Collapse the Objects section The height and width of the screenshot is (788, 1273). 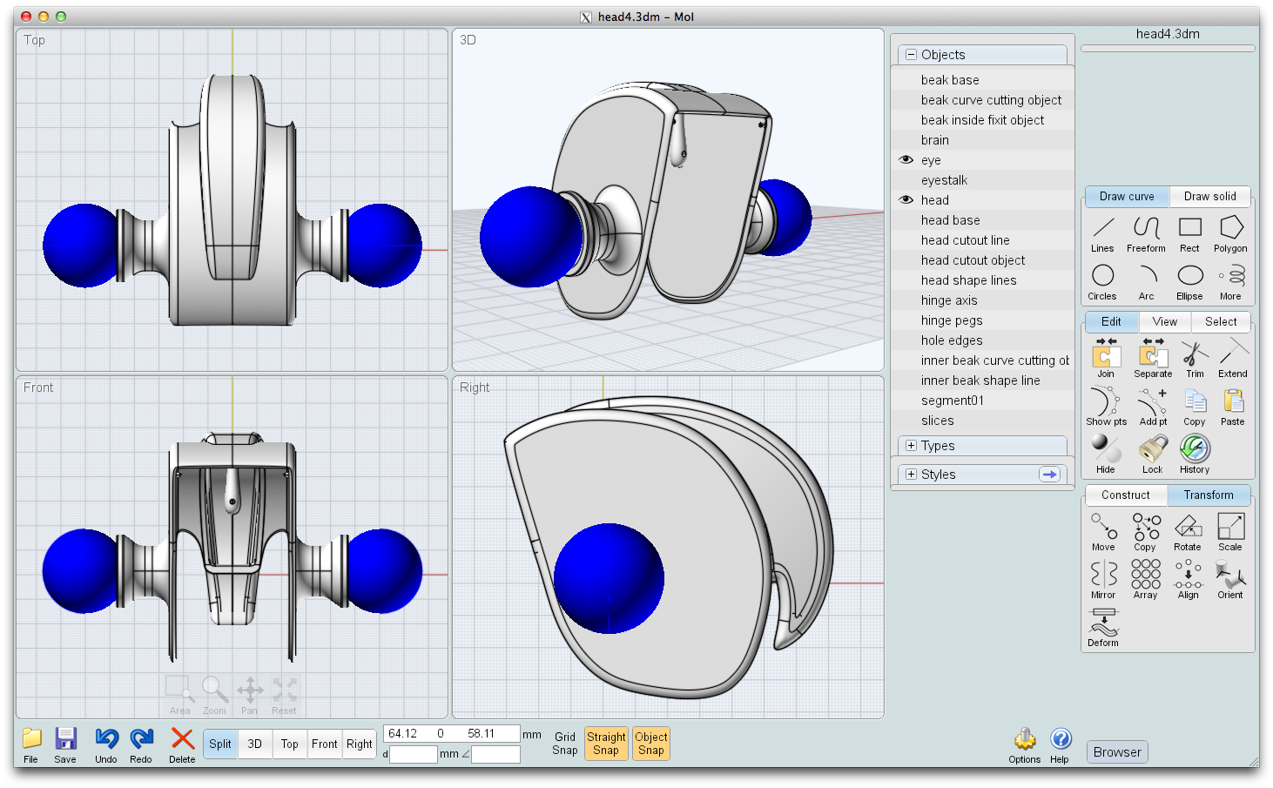pyautogui.click(x=910, y=54)
